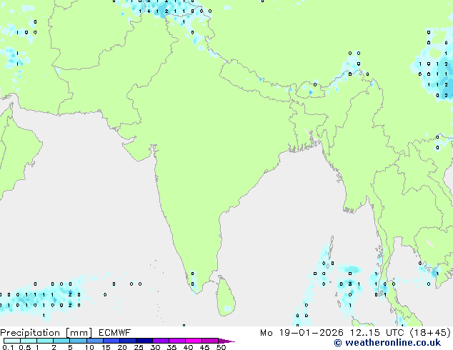Pick the 2–5 mm legend swatch

[x=61, y=341]
